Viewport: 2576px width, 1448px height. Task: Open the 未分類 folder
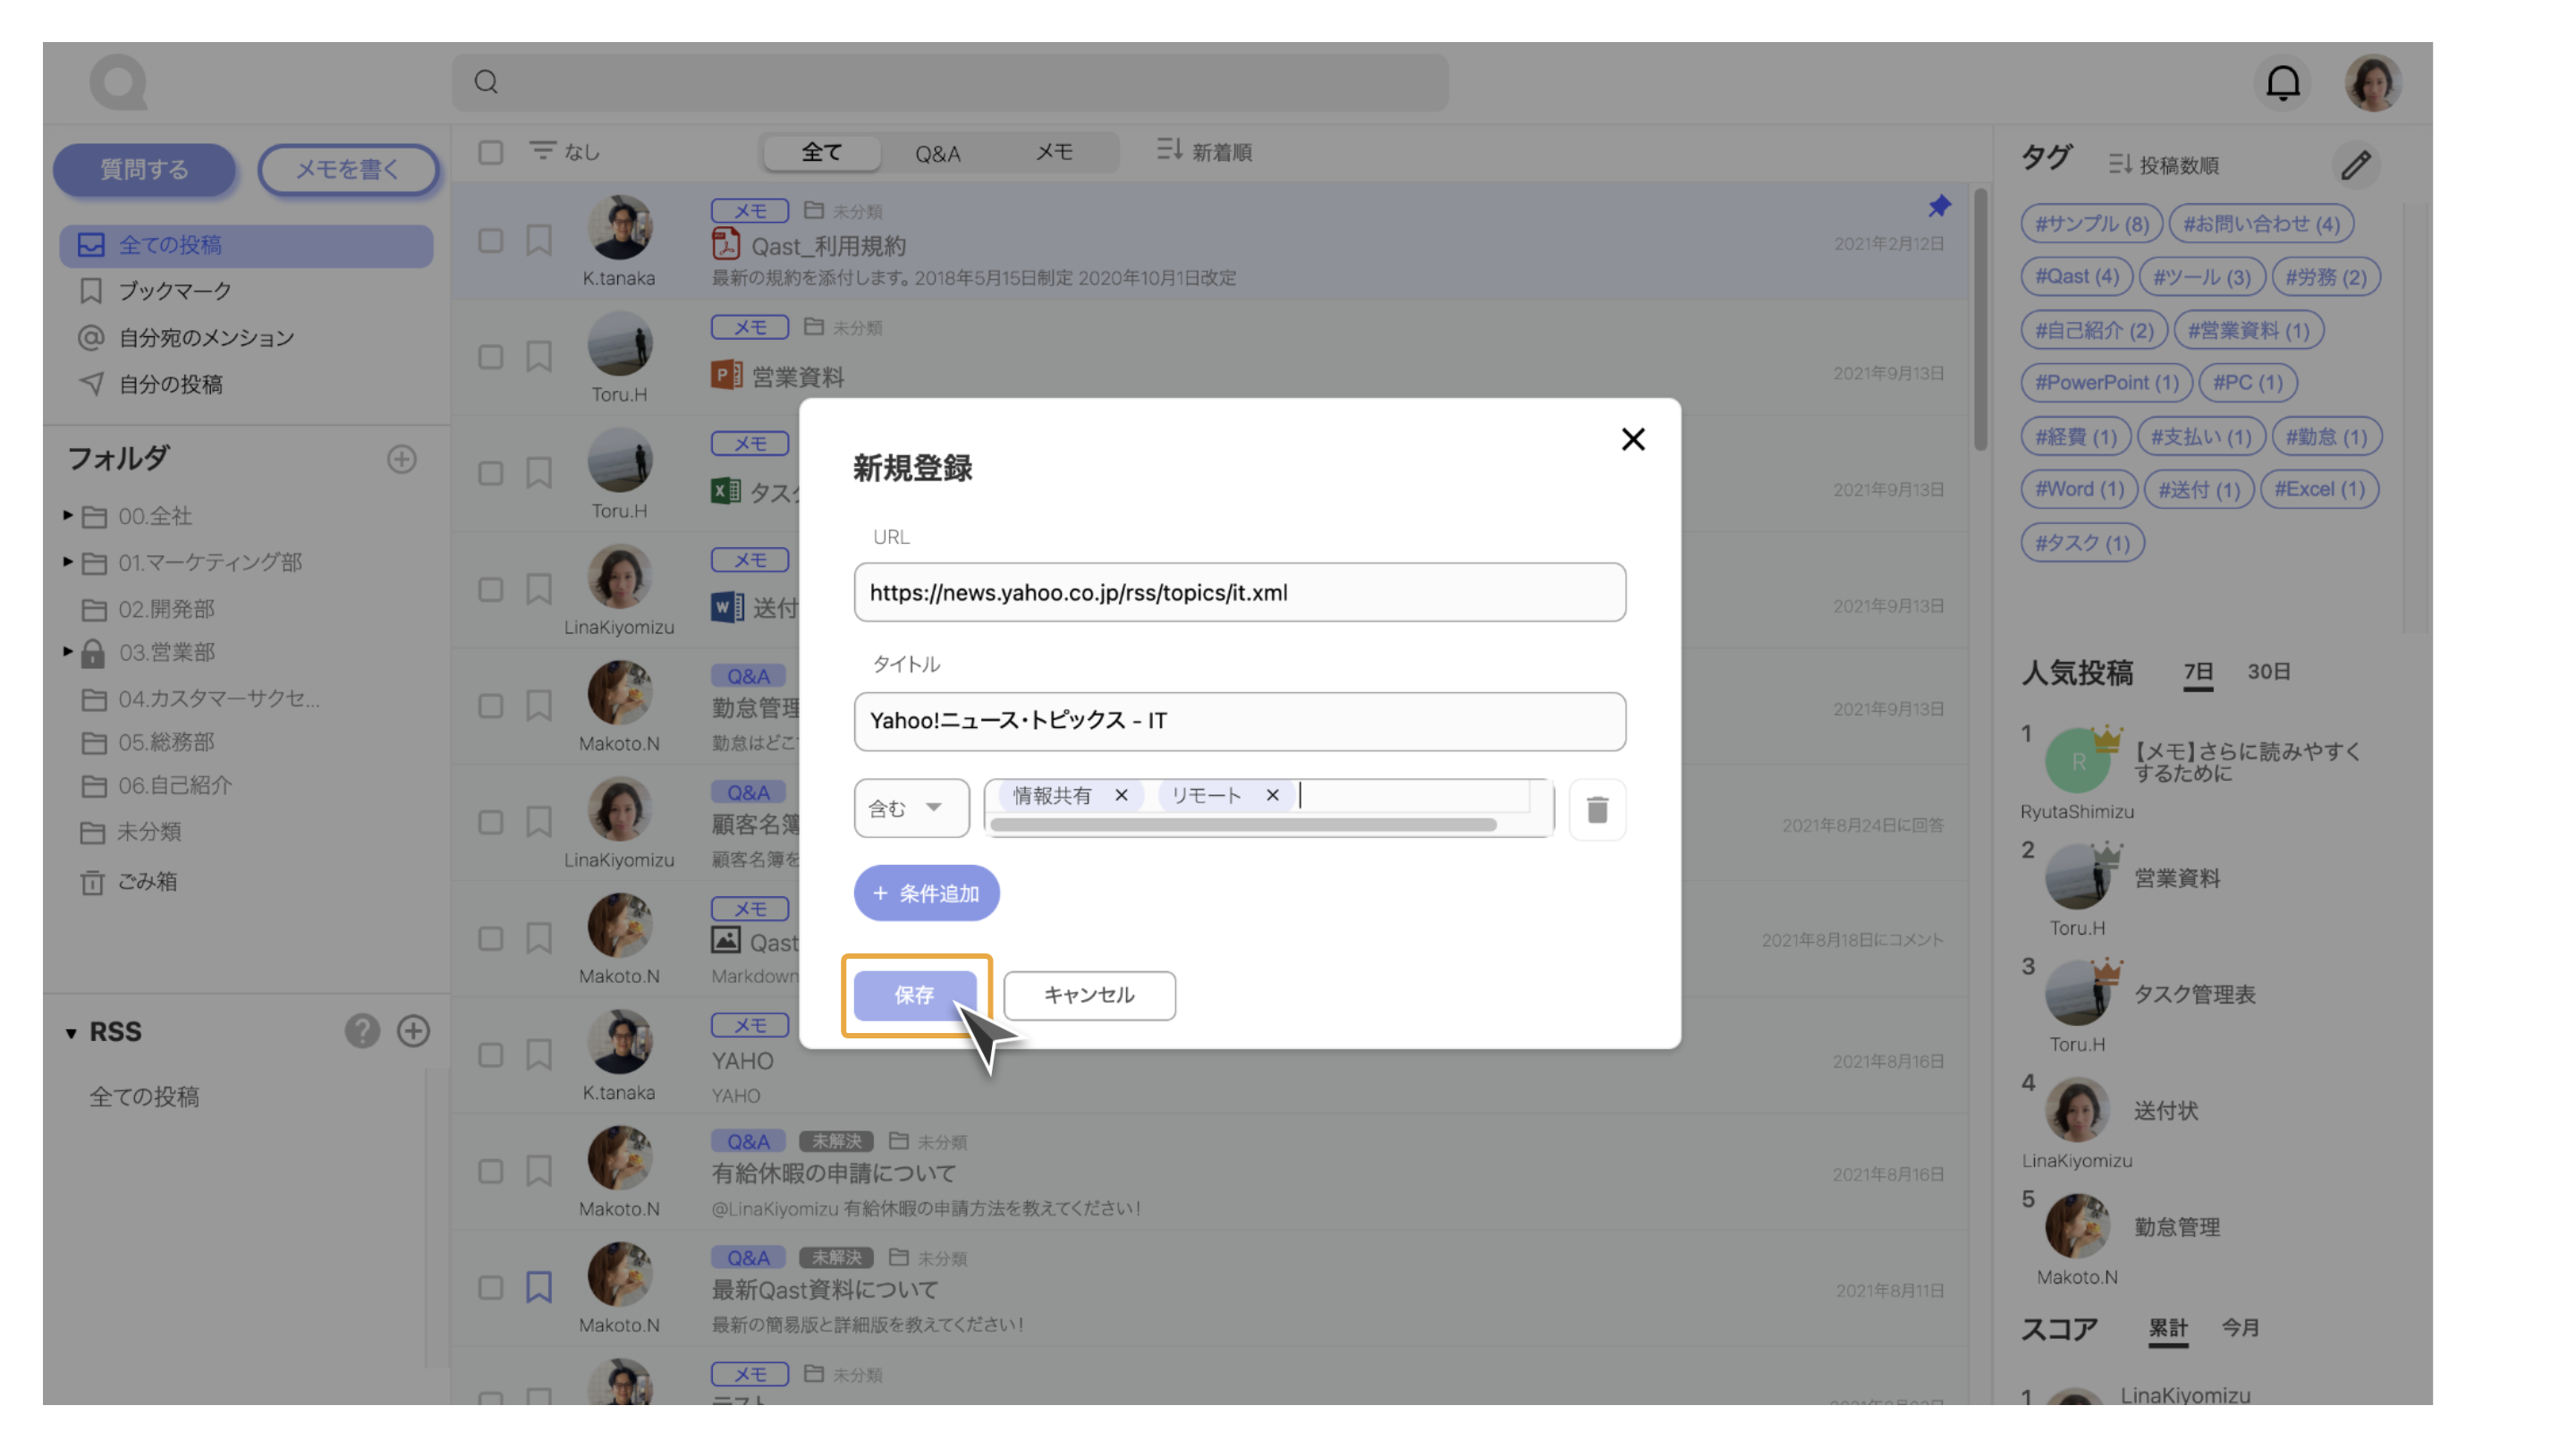coord(132,832)
